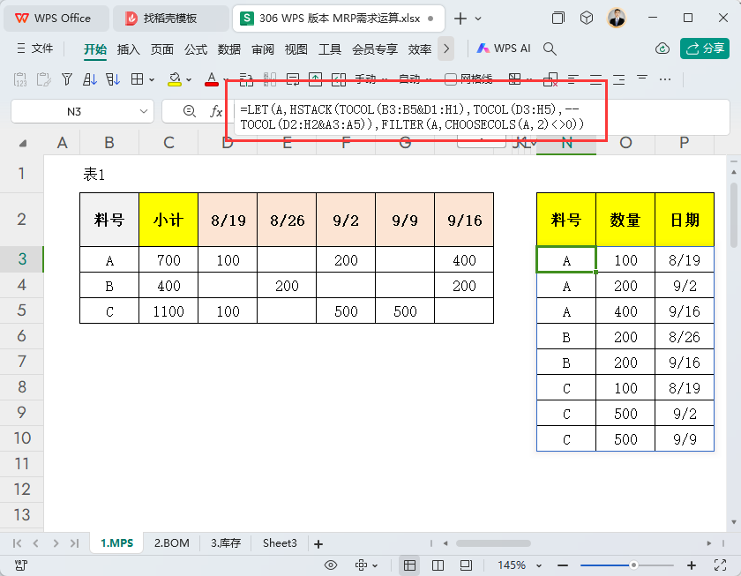
Task: Switch to the 插入 ribbon tab
Action: pyautogui.click(x=128, y=49)
